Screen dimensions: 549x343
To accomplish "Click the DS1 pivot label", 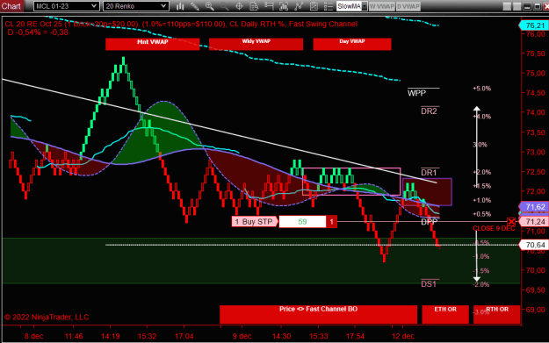I will coord(429,284).
